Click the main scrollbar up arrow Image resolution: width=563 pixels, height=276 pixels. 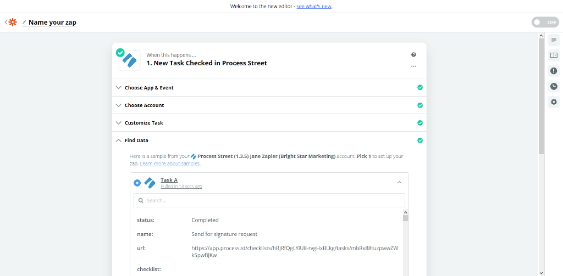pyautogui.click(x=542, y=36)
